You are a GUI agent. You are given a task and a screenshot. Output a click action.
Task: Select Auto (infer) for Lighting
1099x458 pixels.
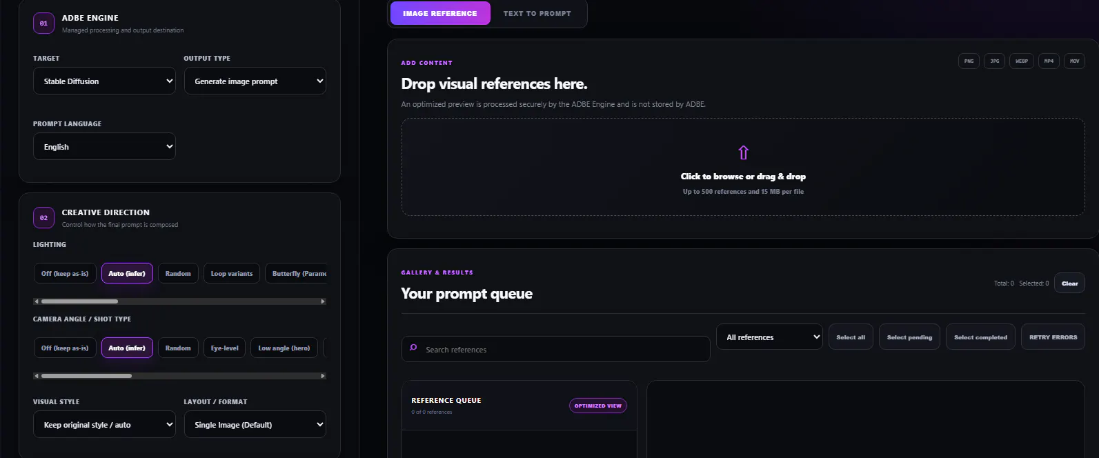127,274
